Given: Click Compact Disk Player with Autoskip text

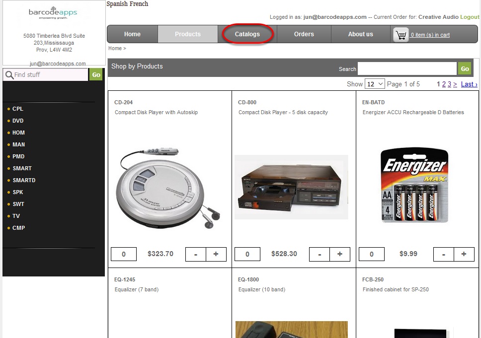Looking at the screenshot, I should pyautogui.click(x=156, y=113).
